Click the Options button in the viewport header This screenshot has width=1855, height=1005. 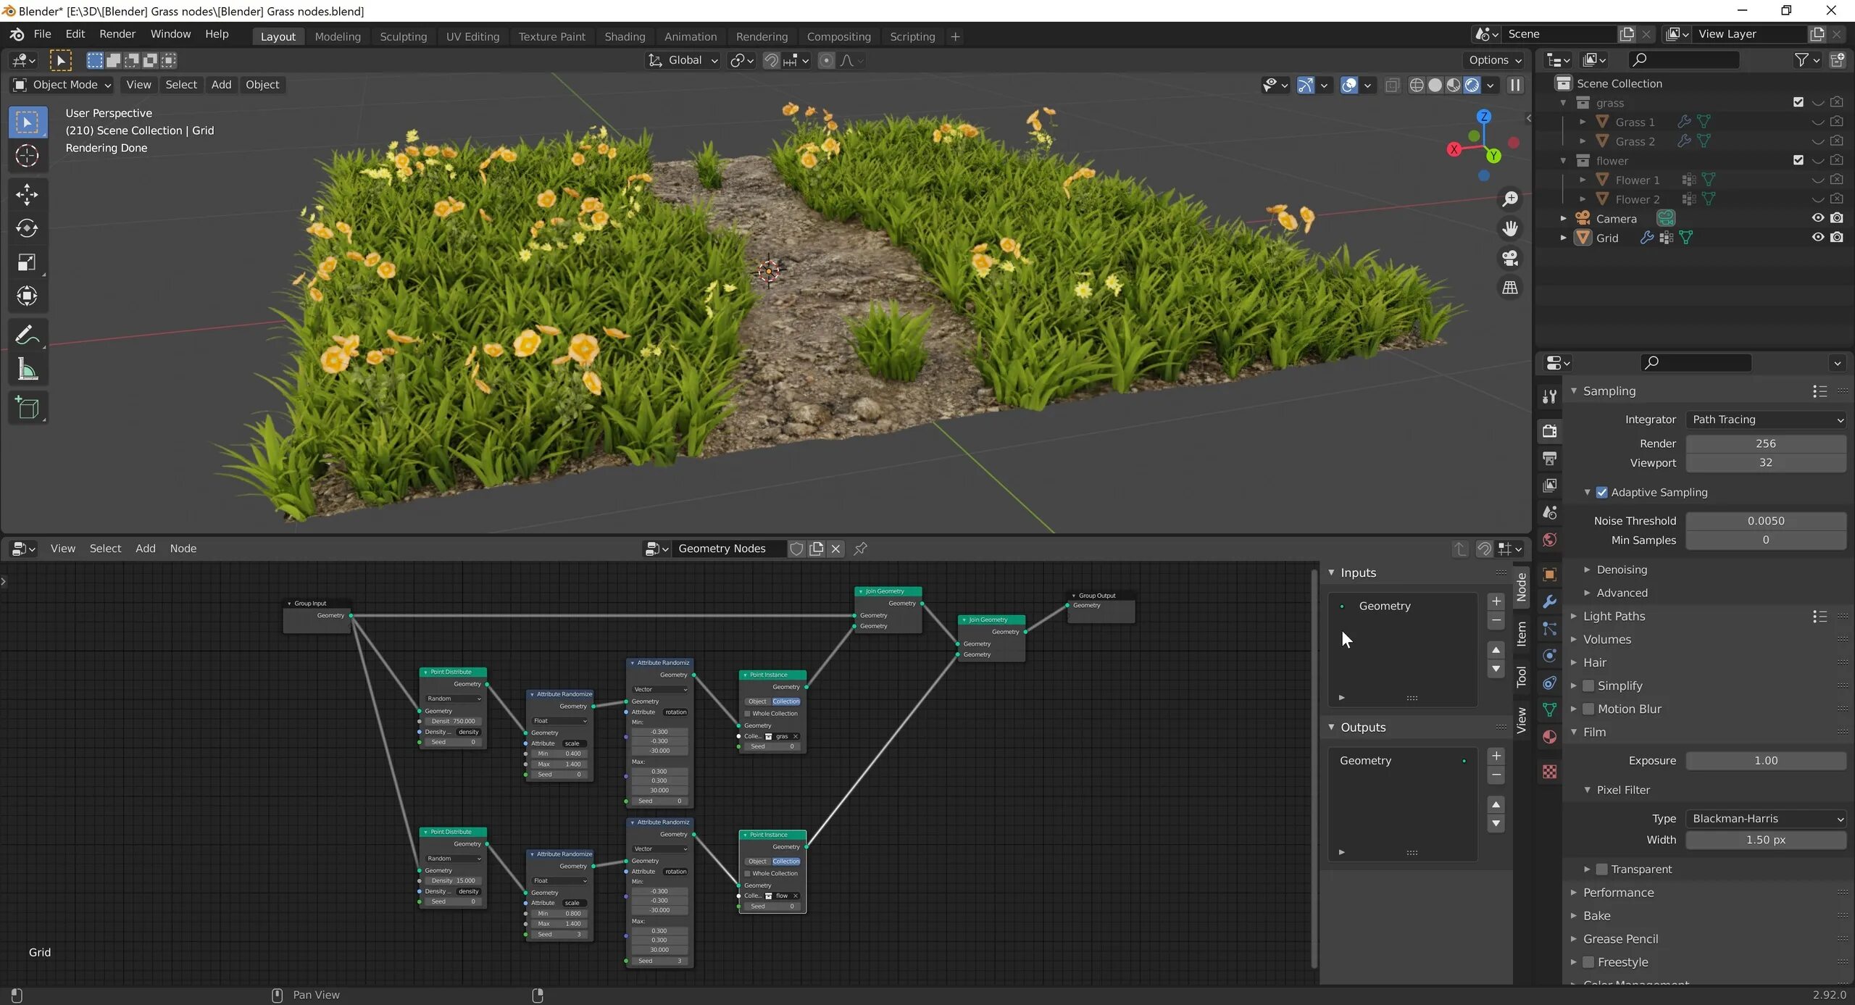(1494, 60)
